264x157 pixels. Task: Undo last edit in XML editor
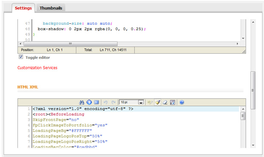106,102
